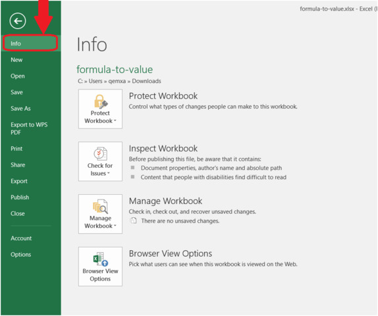Click Publish in the sidebar
Viewport: 378px width, 316px height.
pos(20,197)
